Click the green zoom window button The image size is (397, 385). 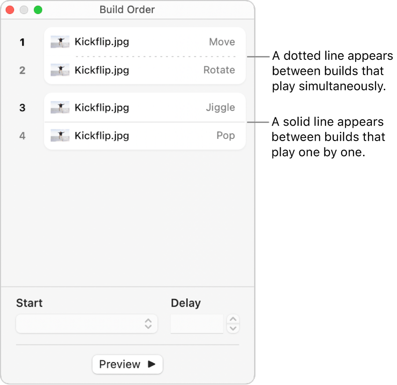(38, 10)
